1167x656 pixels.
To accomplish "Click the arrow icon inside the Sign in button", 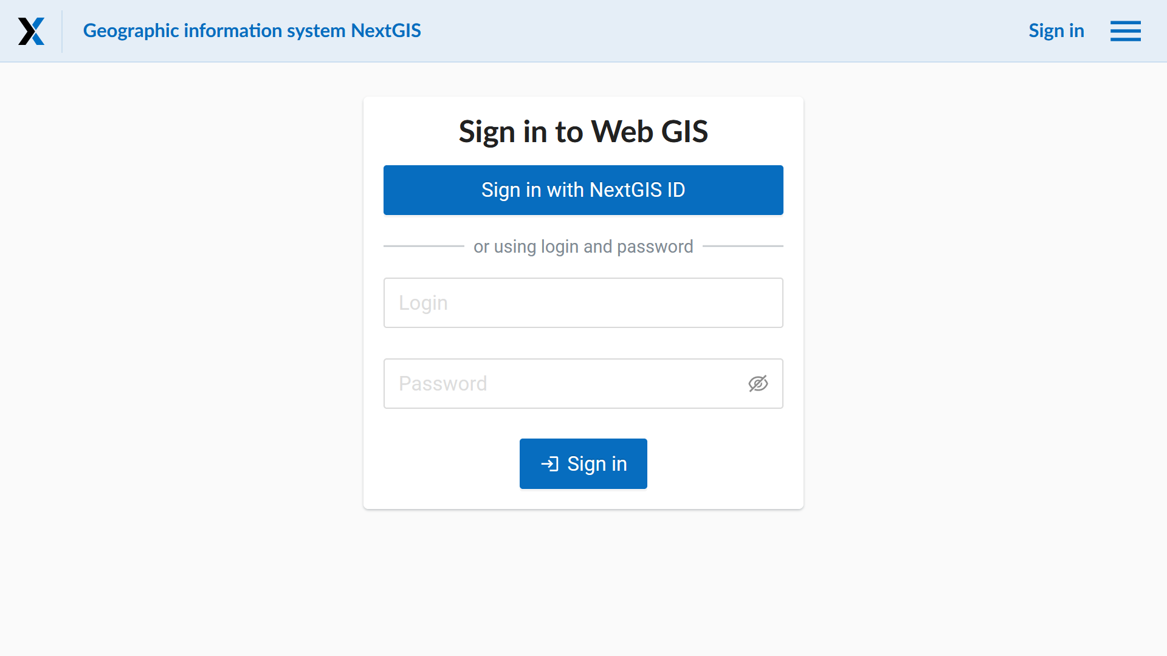I will [x=551, y=463].
